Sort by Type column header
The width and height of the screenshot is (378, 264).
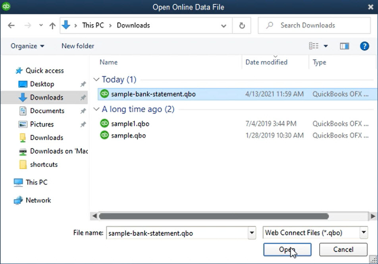(x=319, y=62)
